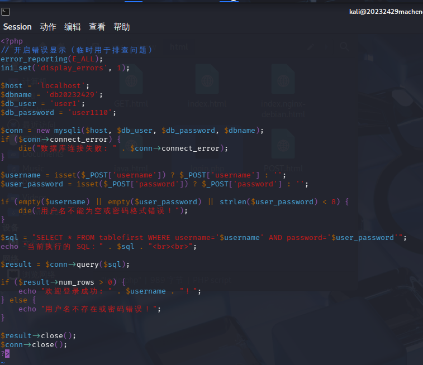Click the window title kali@20232429machen
Viewport: 423px width, 365px height.
[x=386, y=12]
